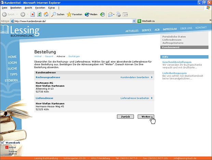Open Persönliche Daten in Kundenmenü
The width and height of the screenshot is (212, 160).
[174, 37]
